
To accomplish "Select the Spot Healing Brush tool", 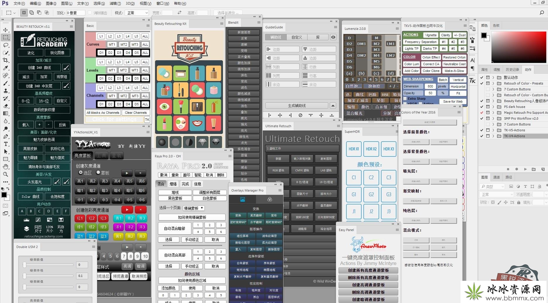I will [x=6, y=75].
